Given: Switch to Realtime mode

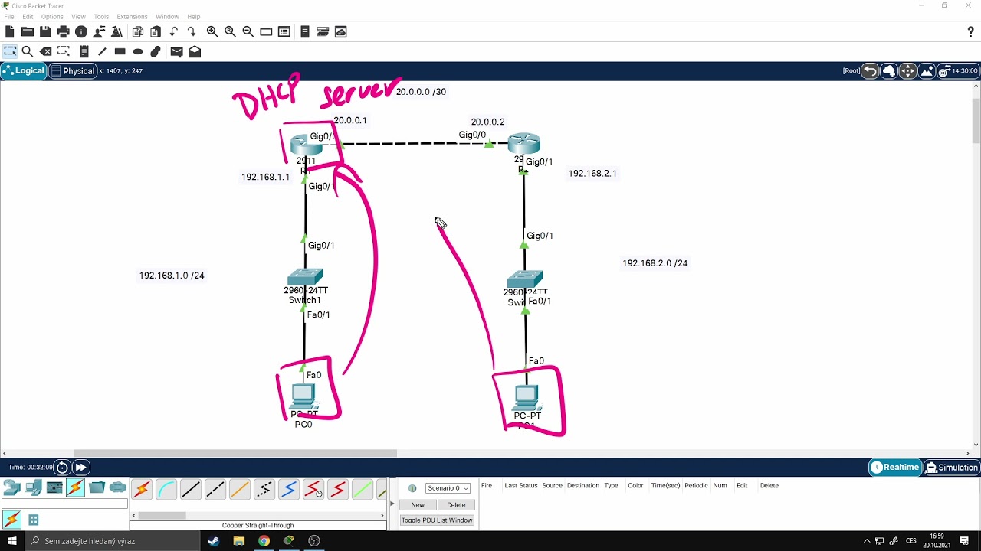Looking at the screenshot, I should tap(894, 467).
